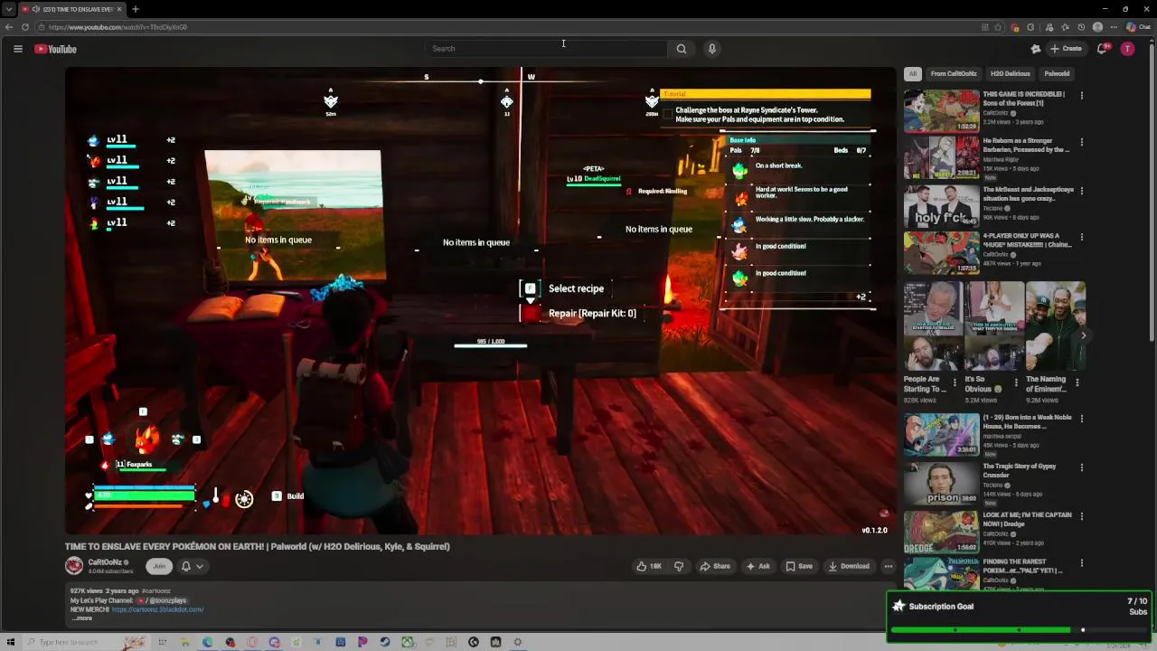
Task: Open the Dredge video thumbnail
Action: click(x=941, y=533)
